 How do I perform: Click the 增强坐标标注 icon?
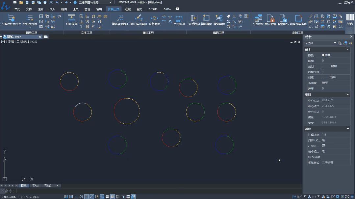pos(120,18)
